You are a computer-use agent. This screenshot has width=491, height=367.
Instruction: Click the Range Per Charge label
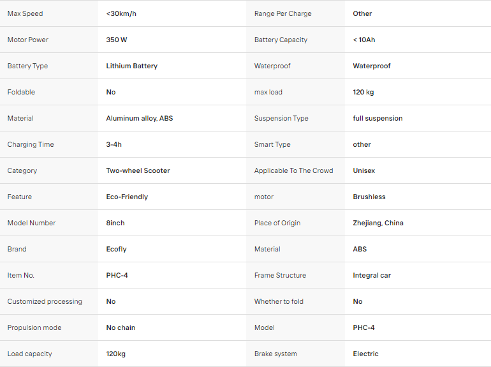282,13
